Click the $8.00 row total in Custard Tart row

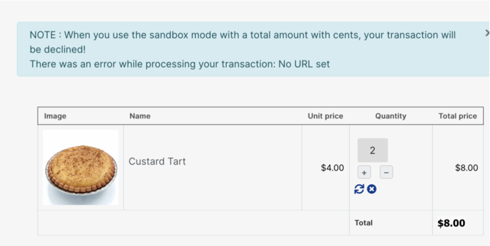(x=466, y=168)
